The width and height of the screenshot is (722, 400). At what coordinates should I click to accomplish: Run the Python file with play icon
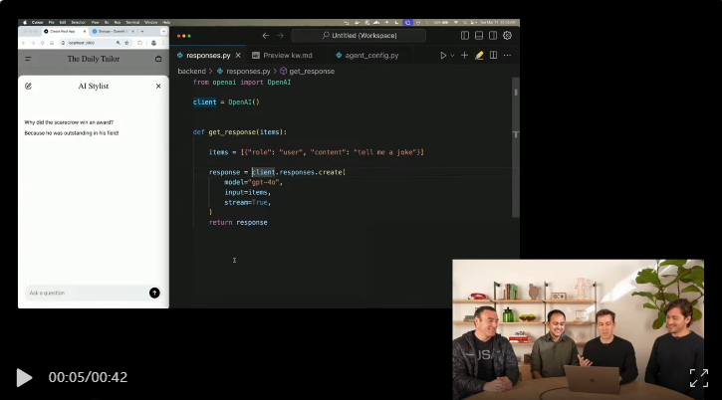443,56
